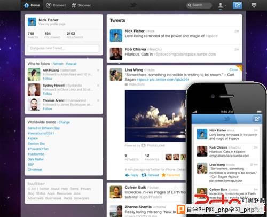Refresh the Who to follow list
Image resolution: width=267 pixels, height=217 pixels.
pos(58,64)
